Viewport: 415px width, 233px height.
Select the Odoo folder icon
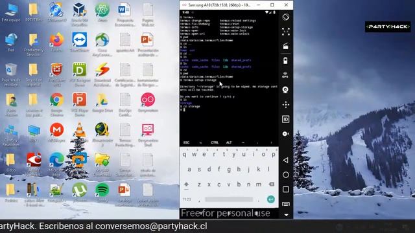coord(11,162)
